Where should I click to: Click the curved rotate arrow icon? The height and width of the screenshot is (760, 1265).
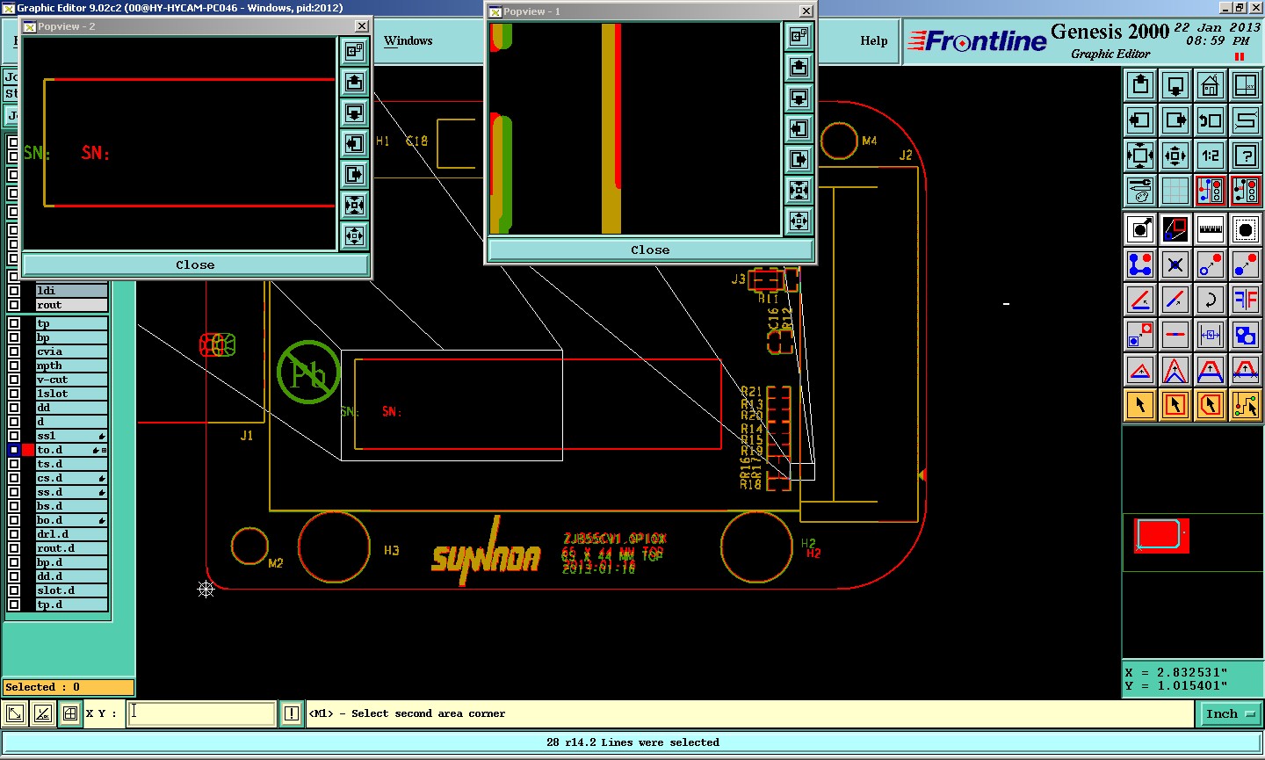tap(1211, 299)
